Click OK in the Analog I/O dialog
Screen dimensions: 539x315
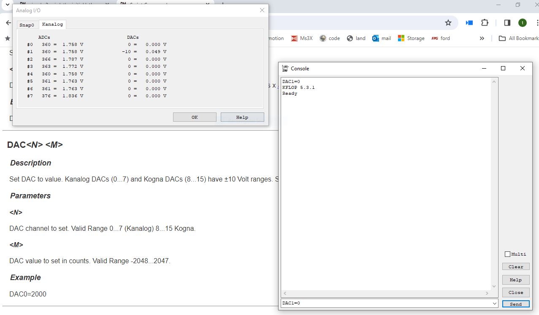coord(195,117)
